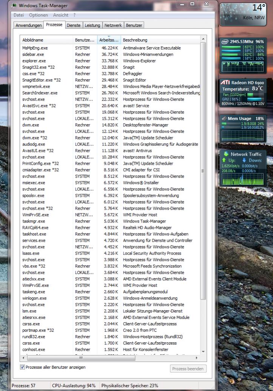The height and width of the screenshot is (391, 273).
Task: Select the AvastSvc.exe *32 process
Action: pyautogui.click(x=110, y=106)
